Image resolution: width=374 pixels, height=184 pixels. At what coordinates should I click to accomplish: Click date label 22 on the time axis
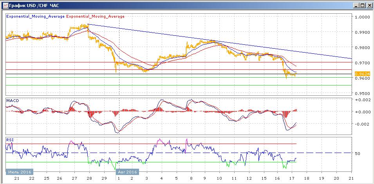pos(31,178)
